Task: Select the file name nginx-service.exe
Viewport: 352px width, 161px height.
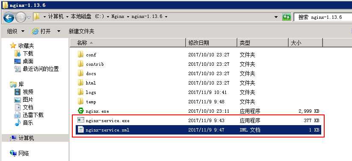Action: click(107, 120)
